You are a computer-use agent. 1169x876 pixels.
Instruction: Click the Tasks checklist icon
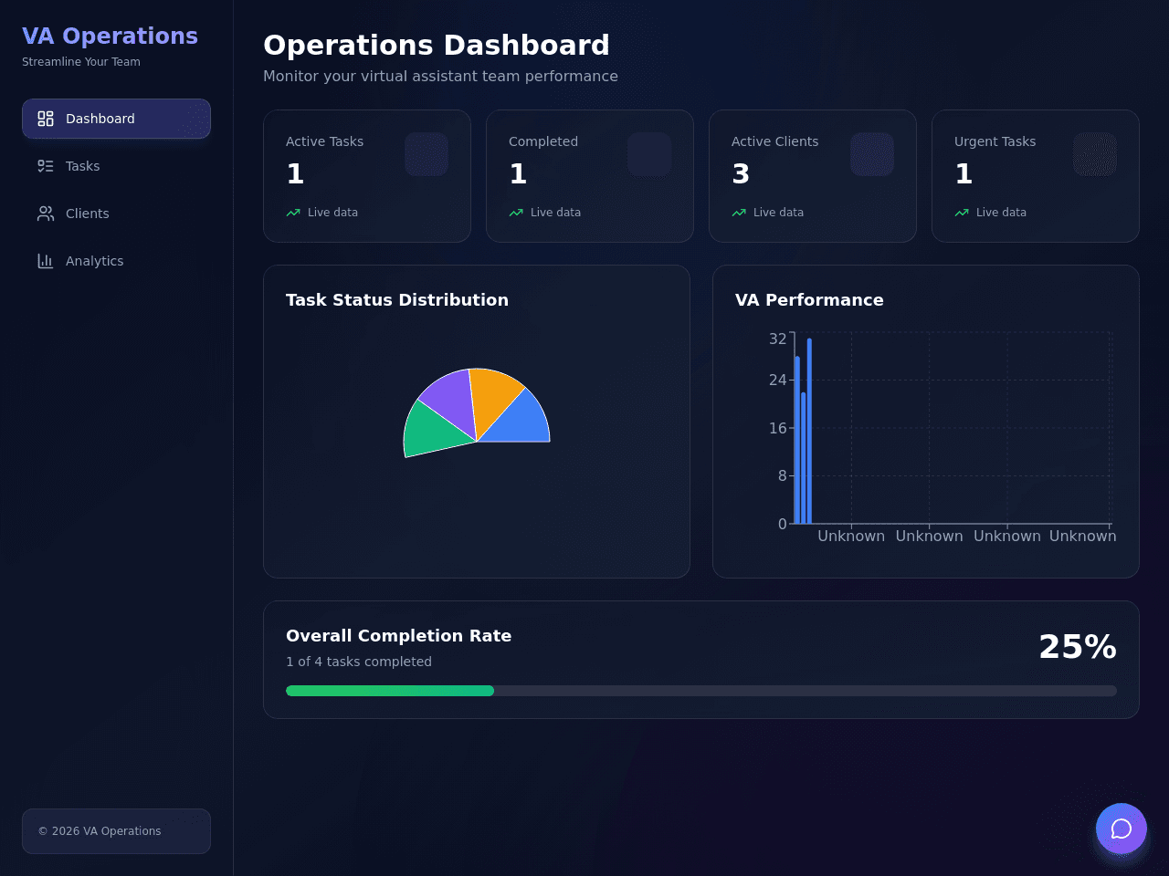click(46, 166)
